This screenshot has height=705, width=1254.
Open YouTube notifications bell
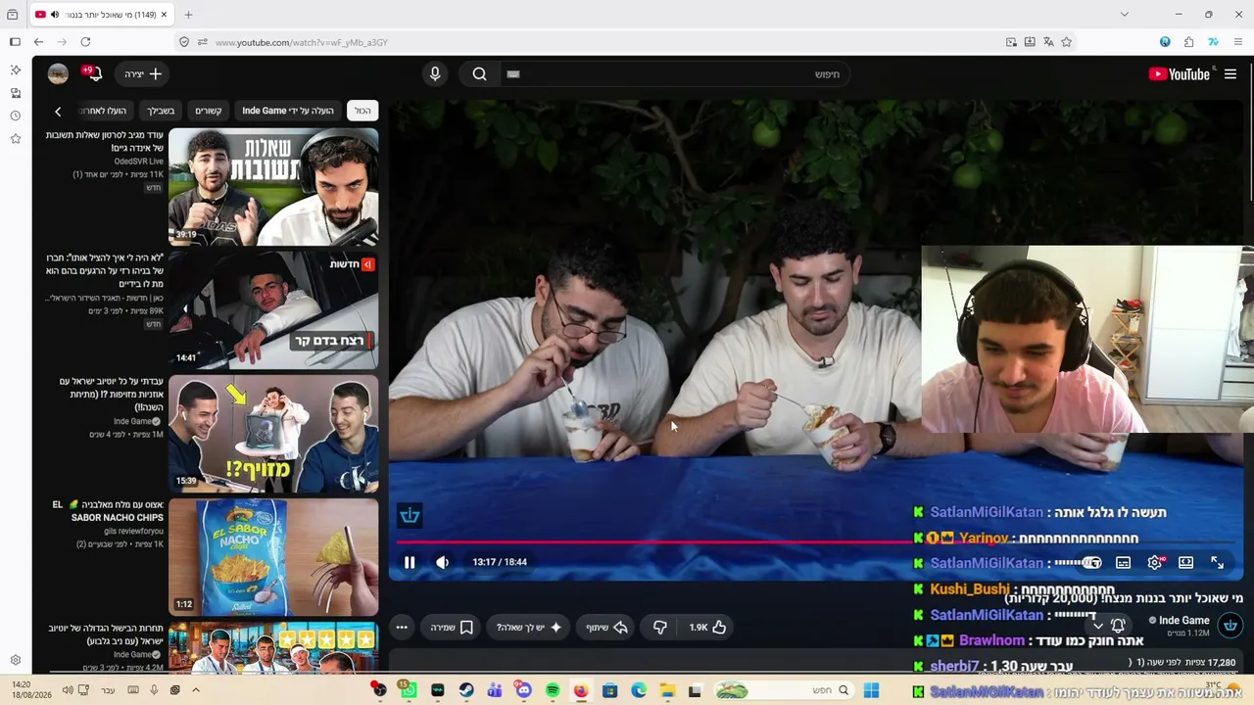coord(93,74)
